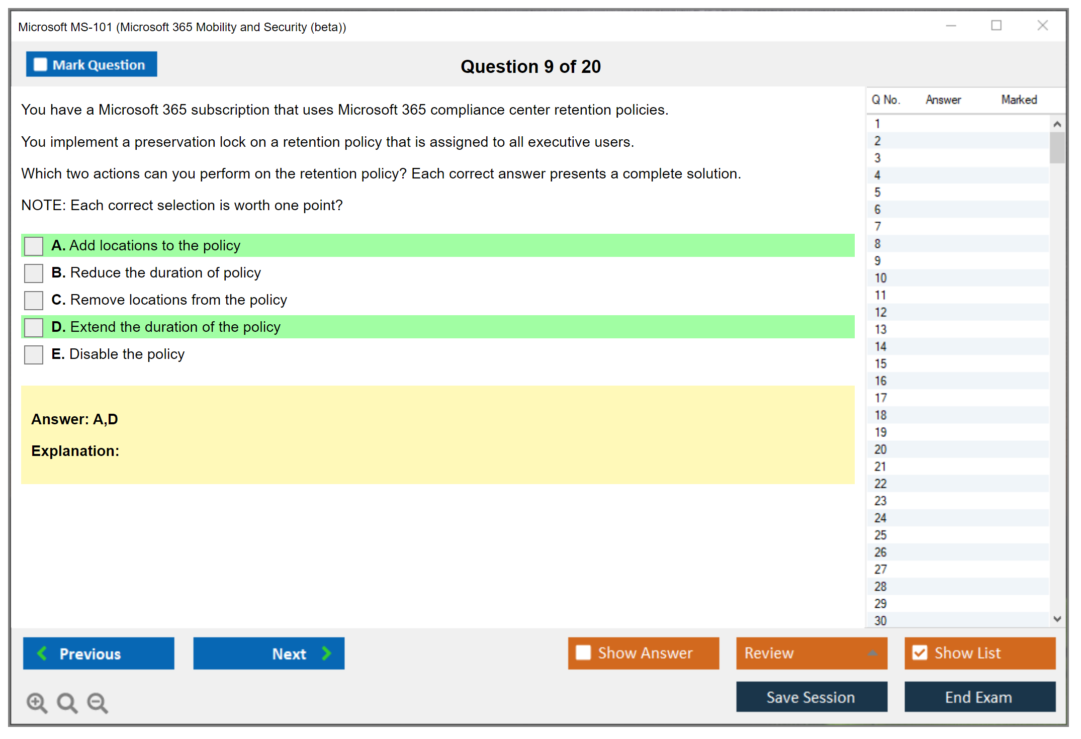Minimize the exam window
1081x739 pixels.
951,26
